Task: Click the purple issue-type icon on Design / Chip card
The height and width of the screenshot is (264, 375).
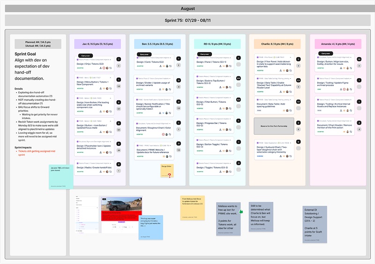Action: pyautogui.click(x=78, y=60)
